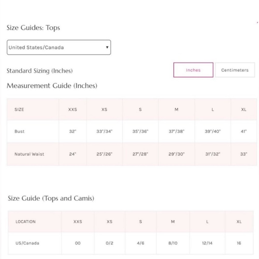259x259 pixels.
Task: Click the 8/10 size value for M
Action: [173, 243]
